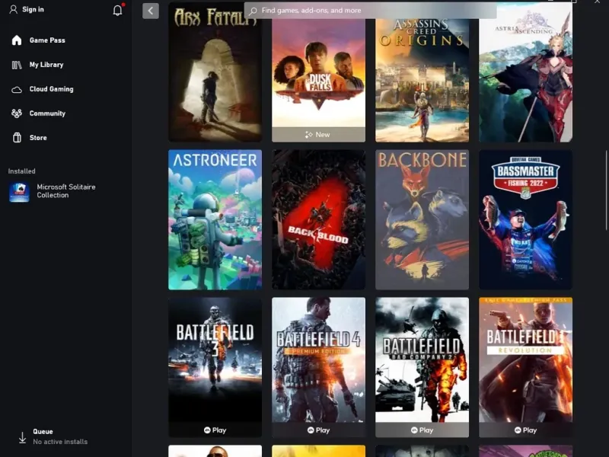Focus the Find games search field
This screenshot has height=457, width=609.
click(371, 11)
